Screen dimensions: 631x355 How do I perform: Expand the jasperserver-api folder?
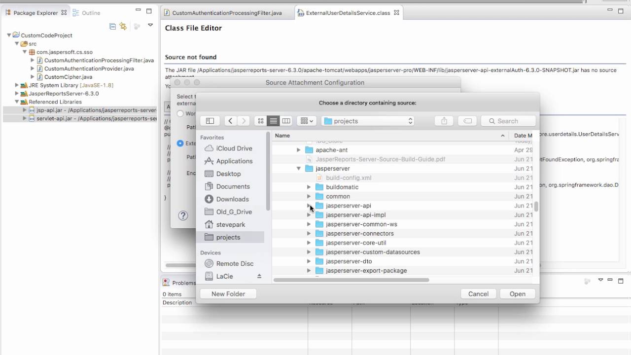click(309, 206)
